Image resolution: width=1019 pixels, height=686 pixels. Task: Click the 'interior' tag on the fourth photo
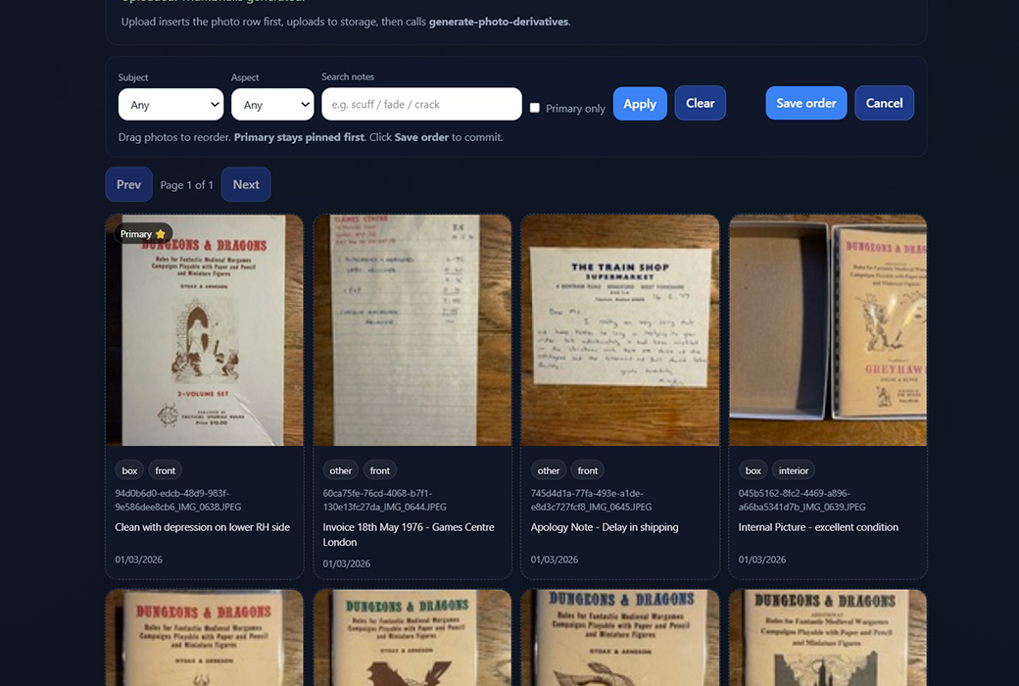(x=794, y=470)
